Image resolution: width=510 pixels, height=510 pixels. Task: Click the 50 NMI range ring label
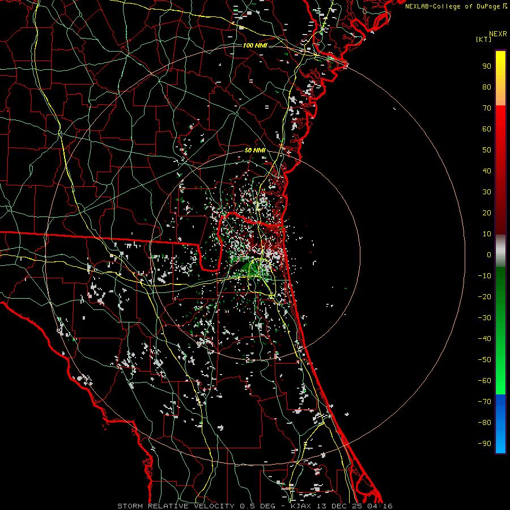[x=255, y=150]
